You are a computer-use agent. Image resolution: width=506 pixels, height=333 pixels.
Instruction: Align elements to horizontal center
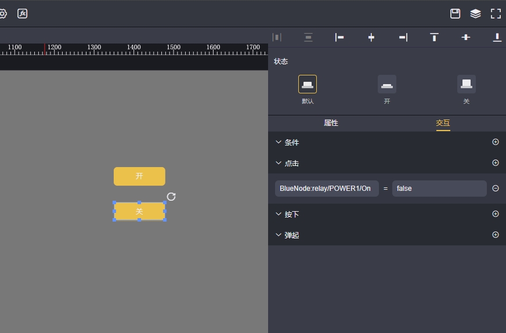tap(371, 38)
